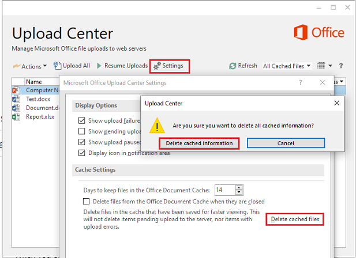This screenshot has height=258, width=356.
Task: Click the Refresh icon
Action: click(x=233, y=66)
